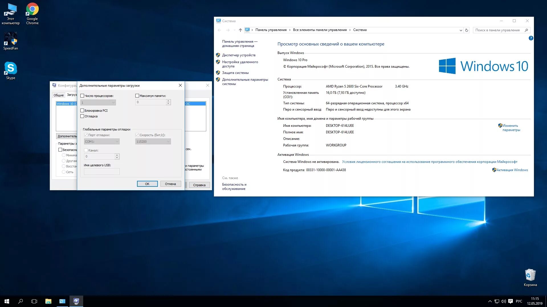Expand the baud rate 115200 dropdown
Screen dimensions: 547x307
point(168,141)
